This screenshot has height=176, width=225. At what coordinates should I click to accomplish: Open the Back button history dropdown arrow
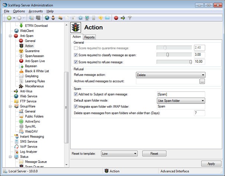14,18
